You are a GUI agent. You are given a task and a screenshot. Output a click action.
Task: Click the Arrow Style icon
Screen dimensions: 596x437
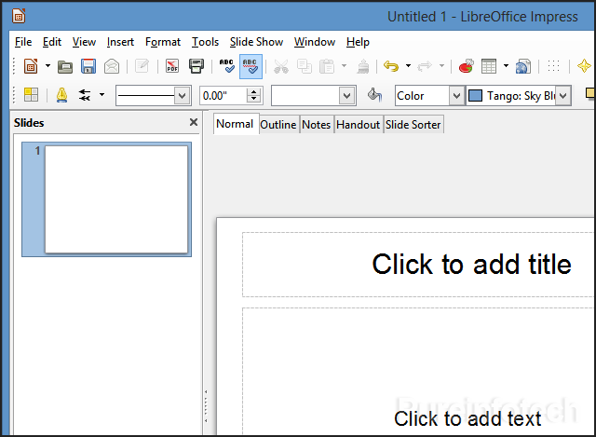85,95
